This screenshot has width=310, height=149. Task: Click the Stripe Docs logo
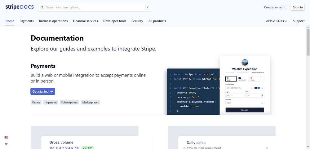[20, 7]
